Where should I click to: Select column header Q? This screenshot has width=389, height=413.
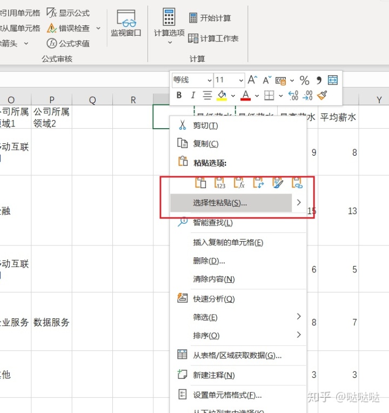coord(92,100)
